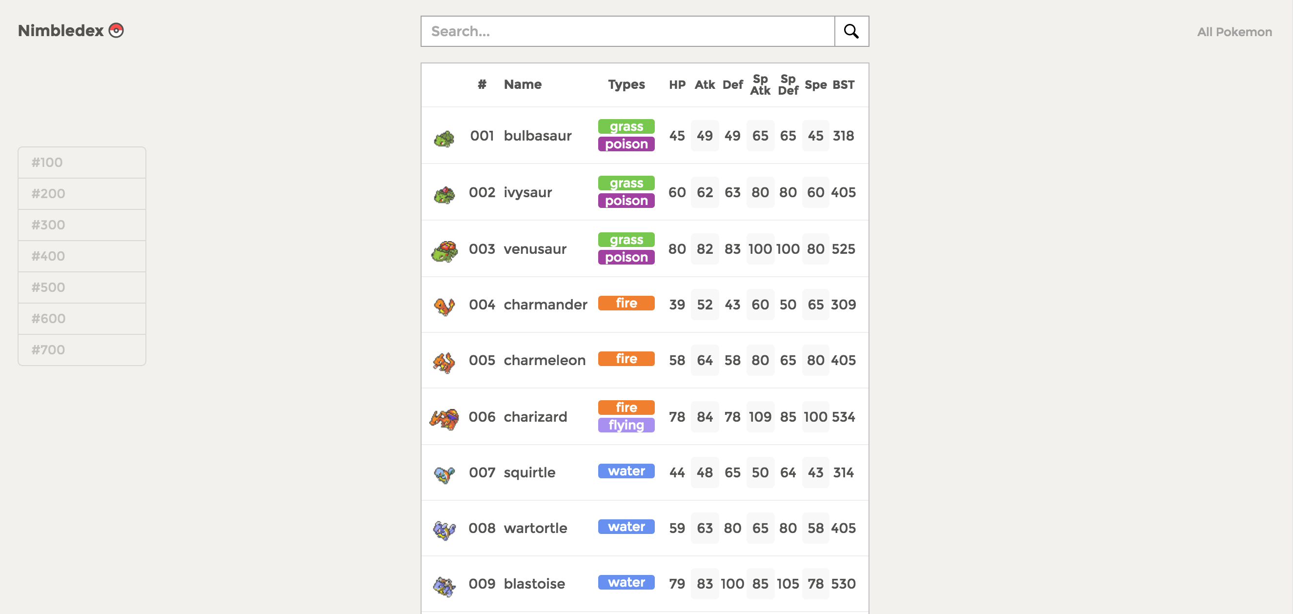Jump to Pokemon #700 using the sidebar
The image size is (1293, 614).
click(x=81, y=349)
